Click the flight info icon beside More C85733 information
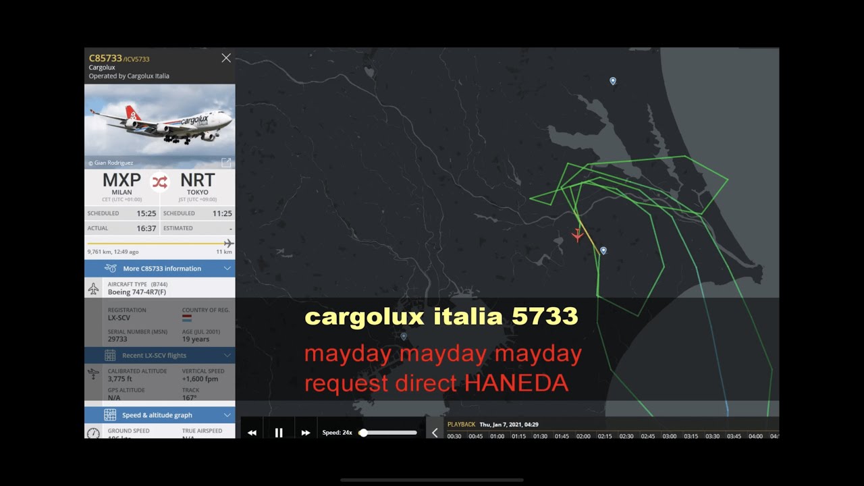Screen dimensions: 864x486 [111, 269]
